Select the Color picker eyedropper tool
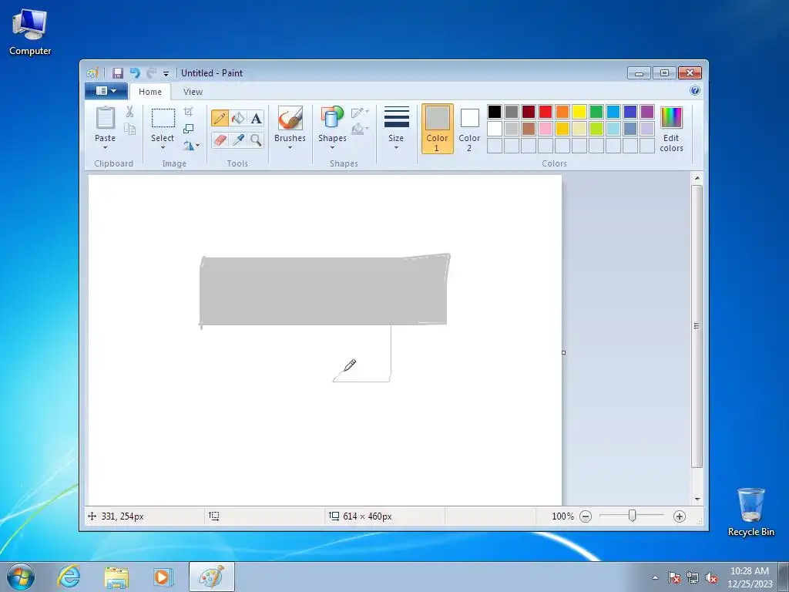The width and height of the screenshot is (789, 592). 238,140
